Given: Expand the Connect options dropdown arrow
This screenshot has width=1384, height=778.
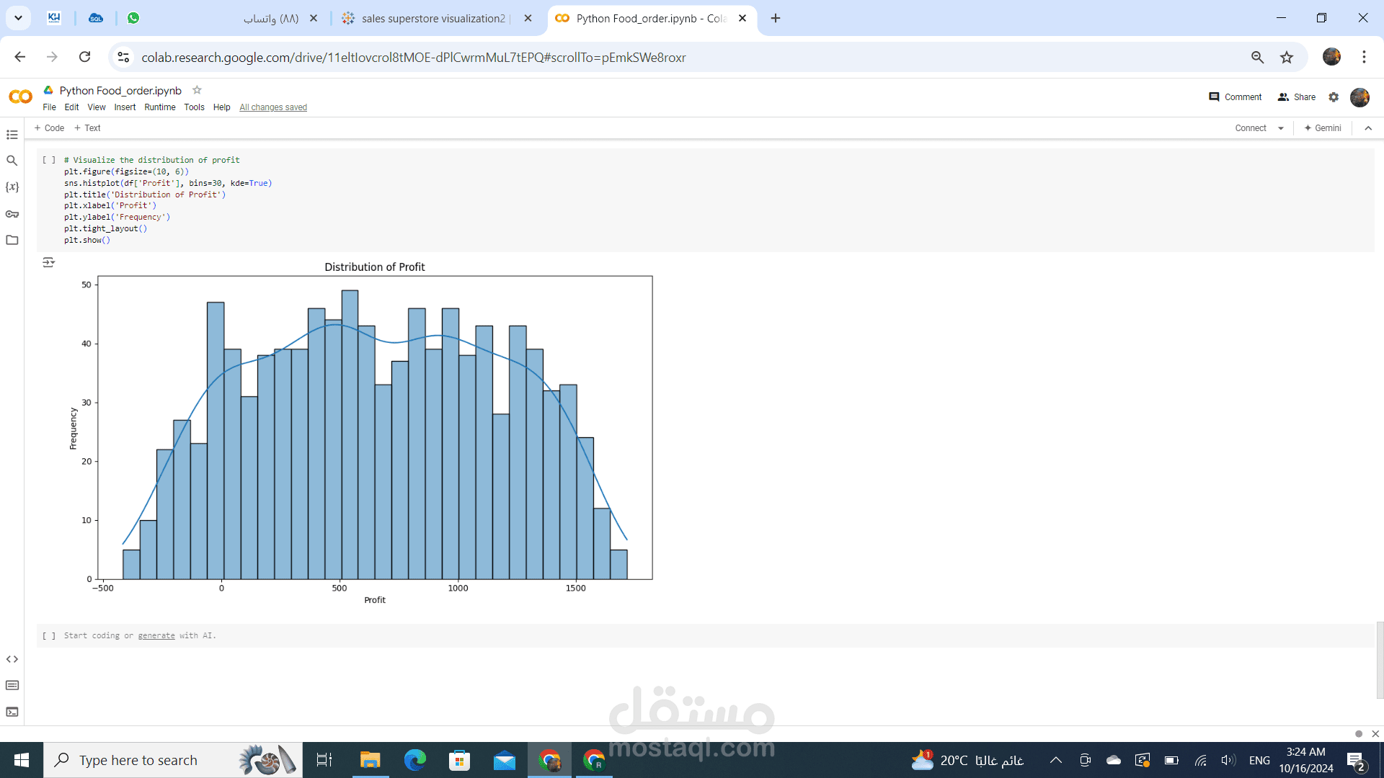Looking at the screenshot, I should pos(1281,128).
